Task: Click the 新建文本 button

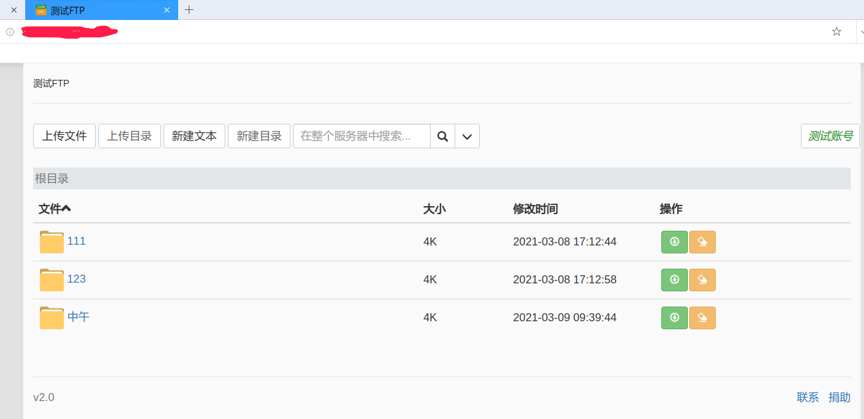Action: point(194,136)
